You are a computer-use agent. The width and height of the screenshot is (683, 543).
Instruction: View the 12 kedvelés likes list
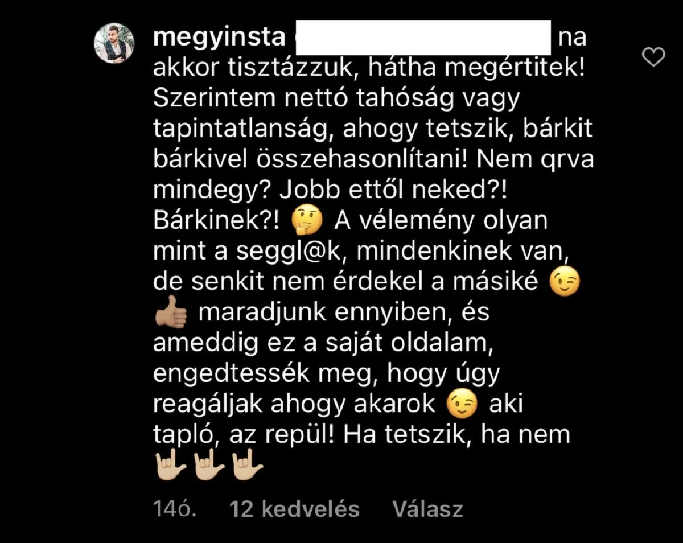pyautogui.click(x=294, y=508)
